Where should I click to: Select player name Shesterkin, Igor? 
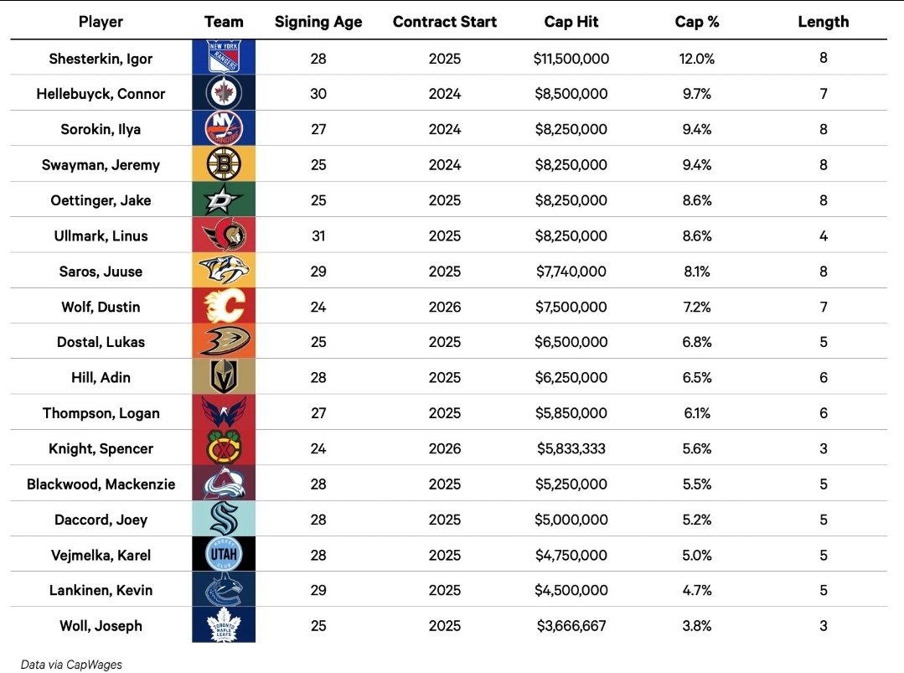tap(101, 59)
